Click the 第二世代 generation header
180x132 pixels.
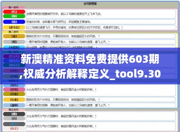tap(14, 32)
